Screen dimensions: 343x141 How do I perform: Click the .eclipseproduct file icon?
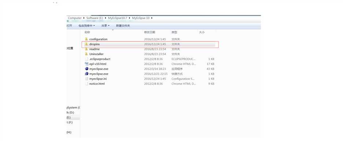tap(87, 59)
